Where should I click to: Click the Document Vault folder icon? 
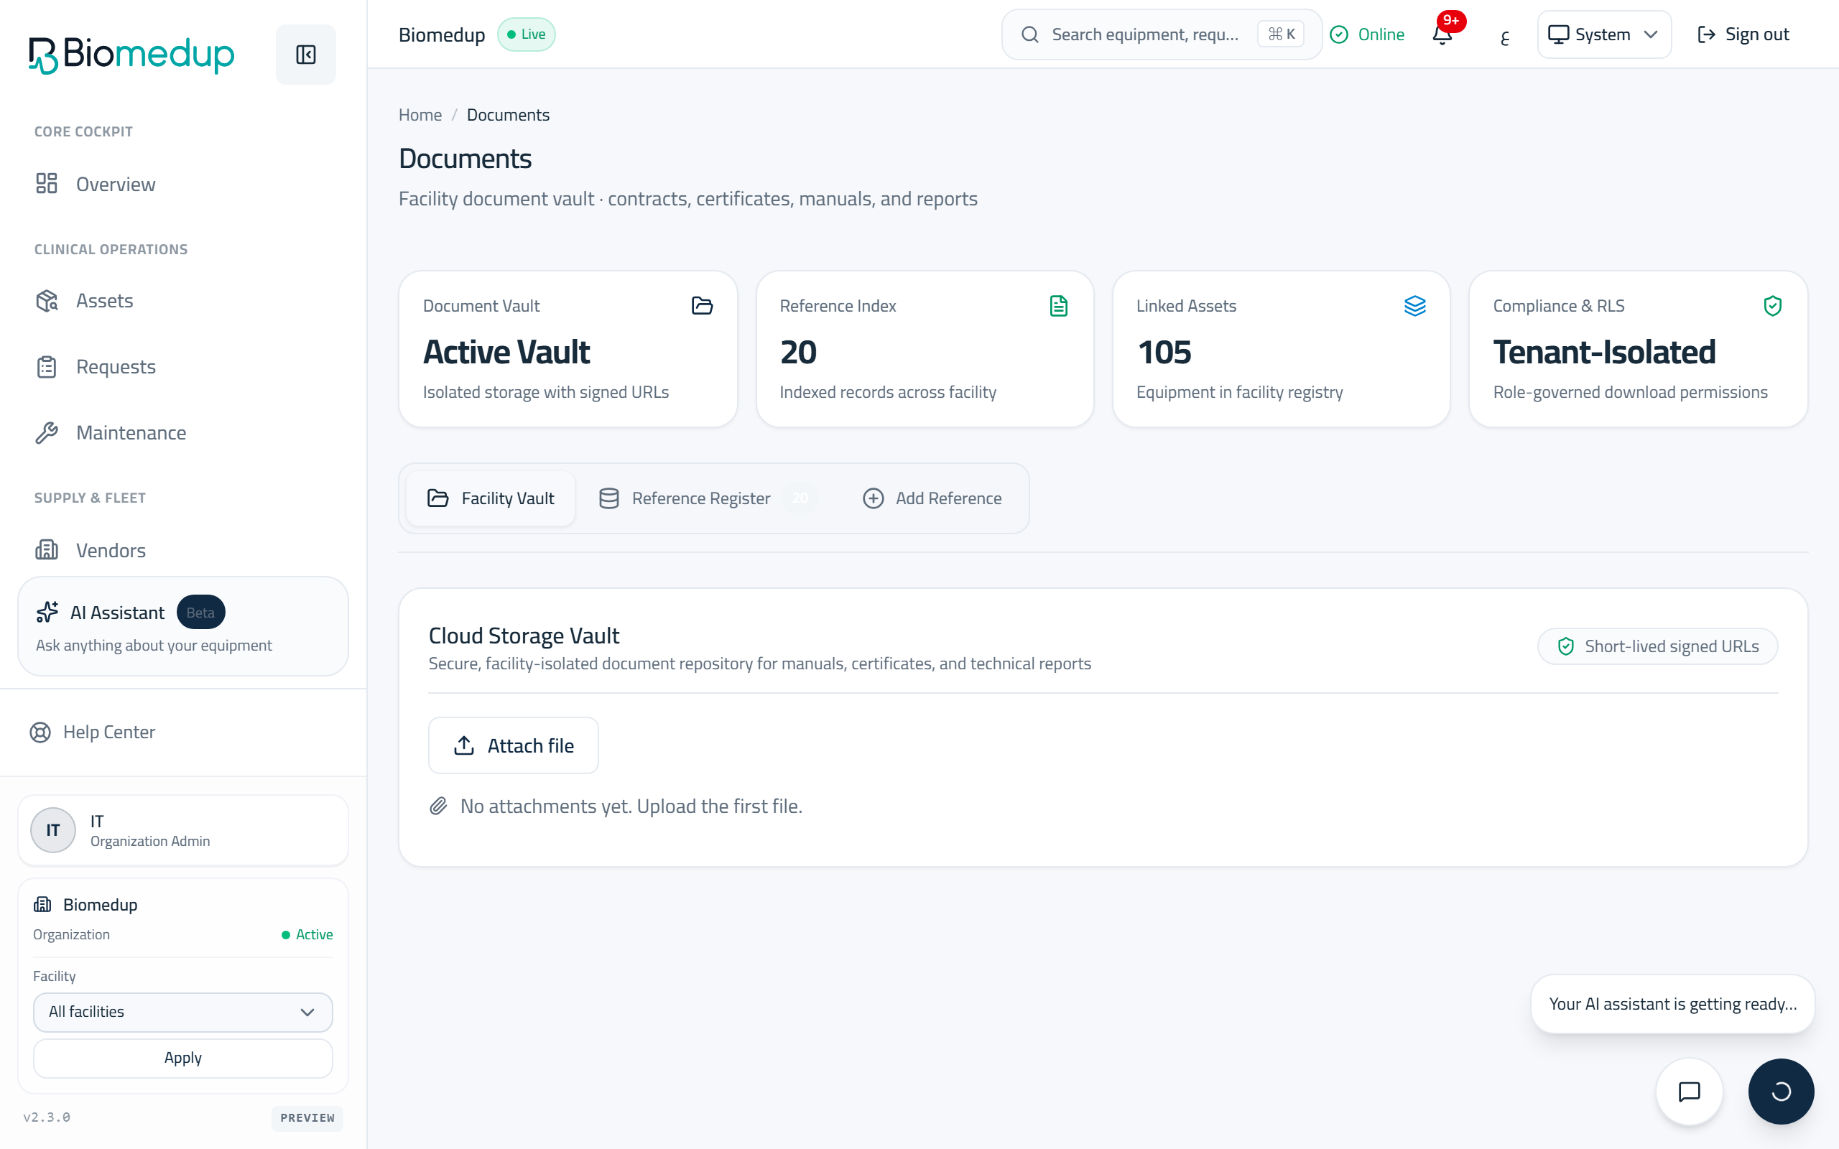point(702,305)
